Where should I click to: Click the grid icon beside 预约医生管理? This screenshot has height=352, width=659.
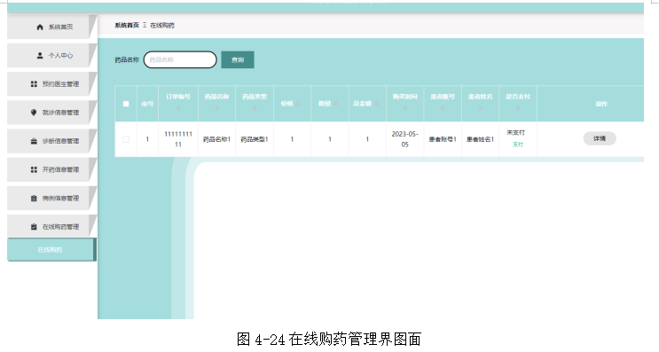34,84
